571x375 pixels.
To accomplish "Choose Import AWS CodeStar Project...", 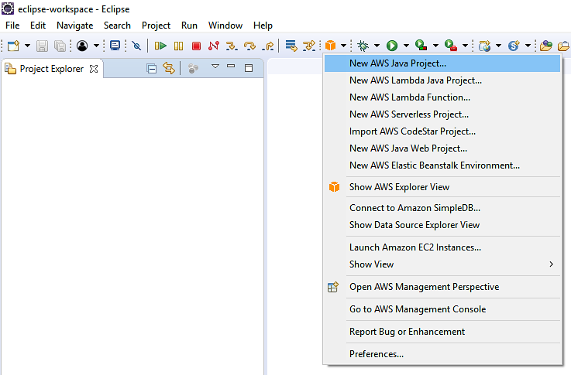I will pyautogui.click(x=442, y=131).
